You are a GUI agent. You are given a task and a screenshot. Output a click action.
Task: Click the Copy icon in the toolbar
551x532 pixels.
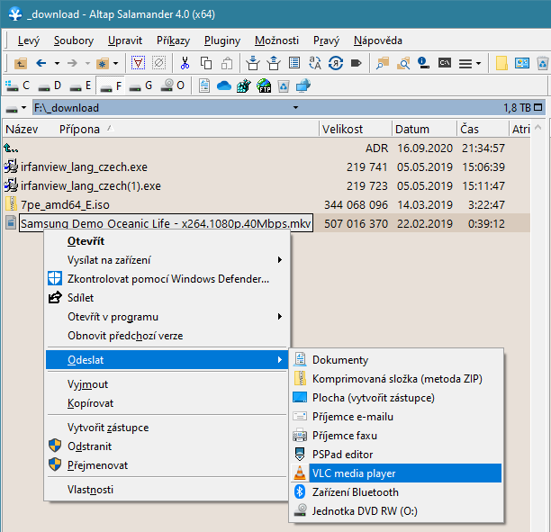(206, 63)
